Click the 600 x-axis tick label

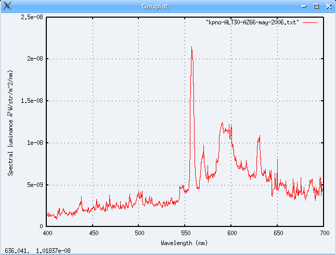pos(231,233)
